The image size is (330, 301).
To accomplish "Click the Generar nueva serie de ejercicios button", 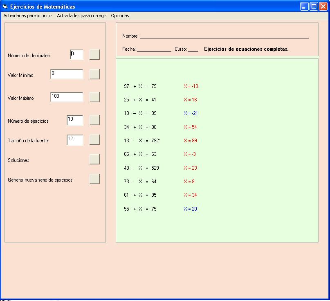I will 94,179.
